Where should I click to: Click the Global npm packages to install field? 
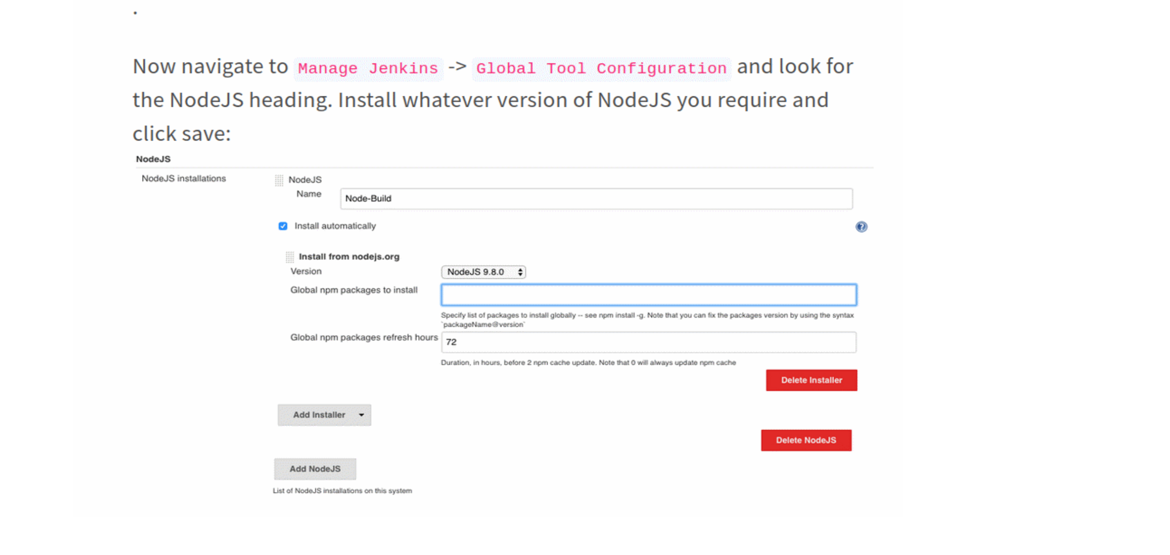pos(648,295)
